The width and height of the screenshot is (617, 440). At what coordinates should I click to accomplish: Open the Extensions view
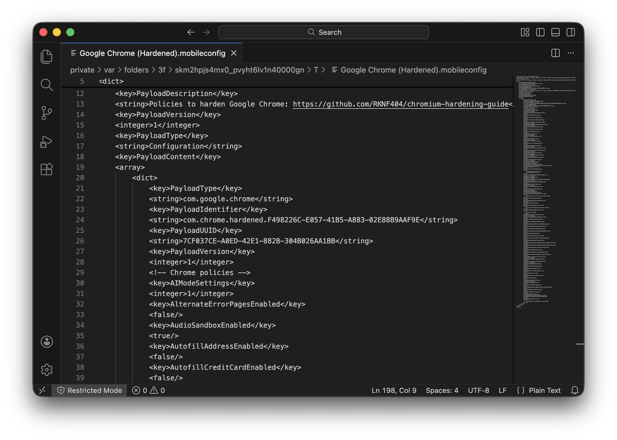(x=47, y=169)
